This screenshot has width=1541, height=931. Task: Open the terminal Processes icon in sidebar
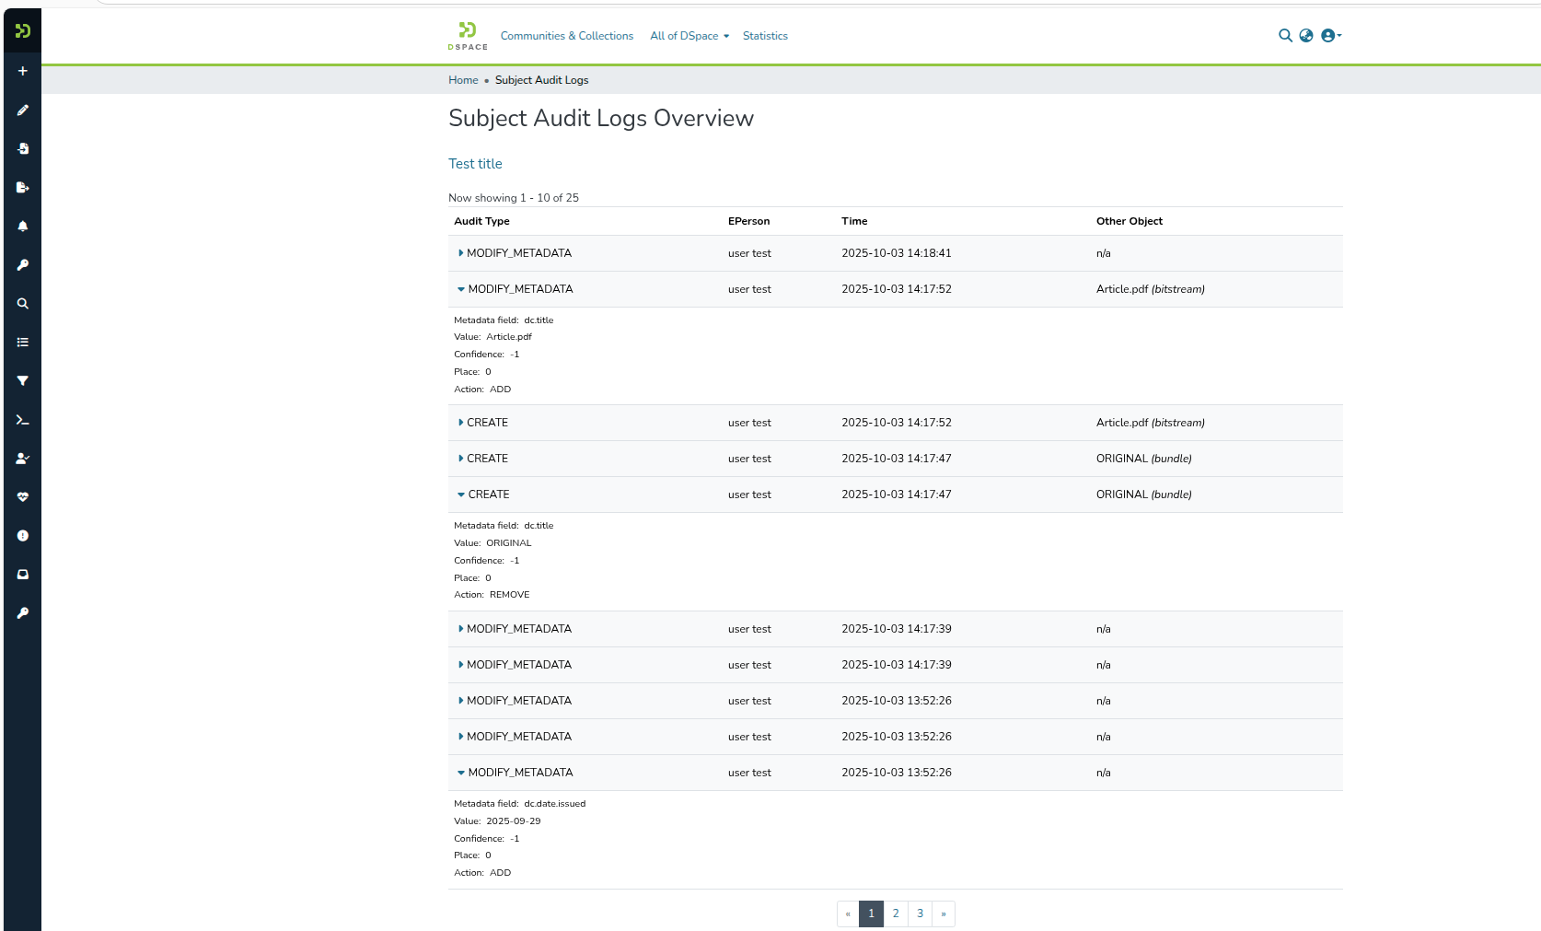point(23,420)
